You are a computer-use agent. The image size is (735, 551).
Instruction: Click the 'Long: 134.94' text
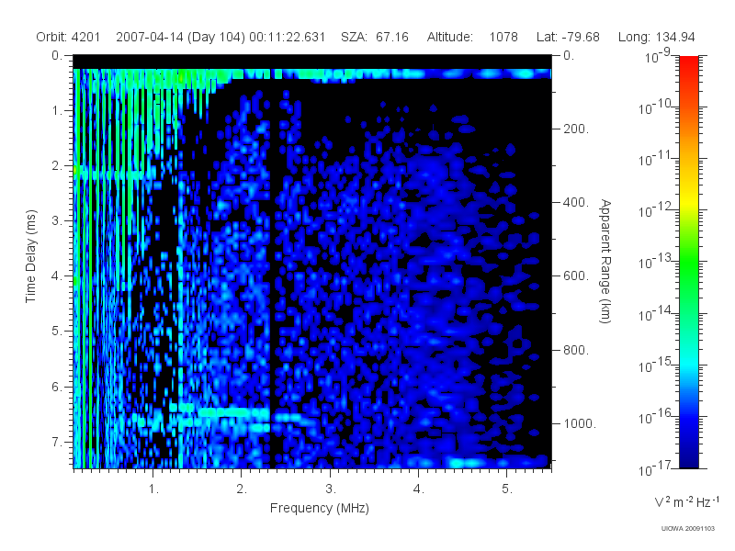click(656, 37)
